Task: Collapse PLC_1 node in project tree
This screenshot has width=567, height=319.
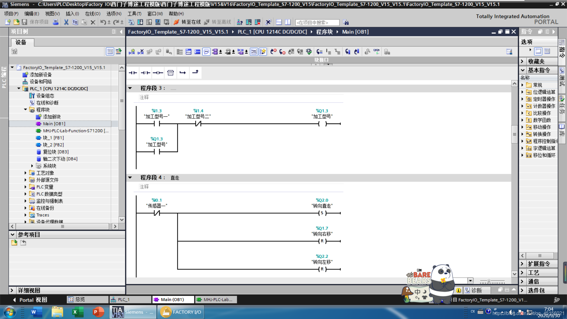Action: pos(19,89)
